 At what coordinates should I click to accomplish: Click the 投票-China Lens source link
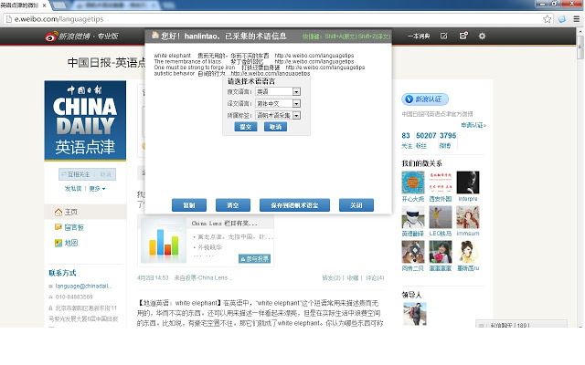[x=209, y=277]
